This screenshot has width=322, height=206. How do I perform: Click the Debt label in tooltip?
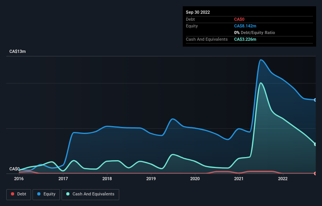point(190,19)
